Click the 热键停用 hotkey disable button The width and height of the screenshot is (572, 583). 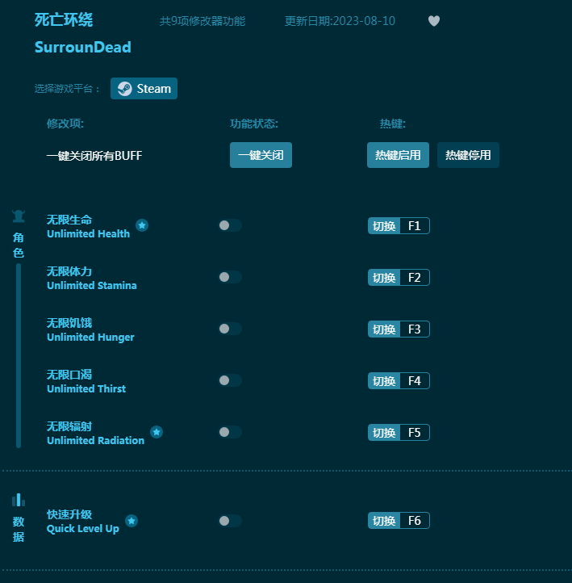(x=468, y=155)
